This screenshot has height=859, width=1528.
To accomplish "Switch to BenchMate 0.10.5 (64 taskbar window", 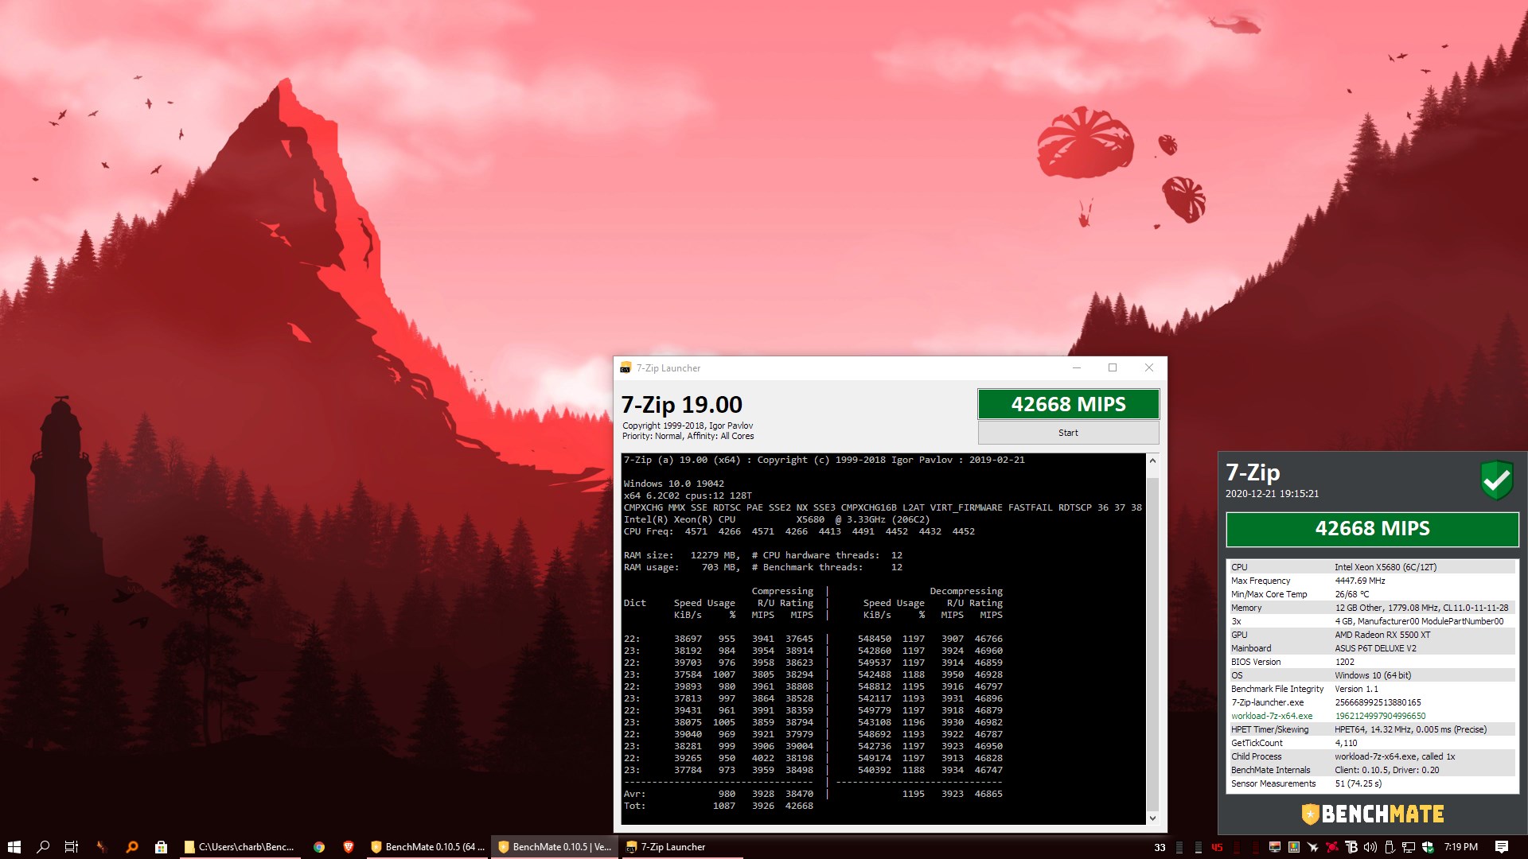I will point(427,847).
